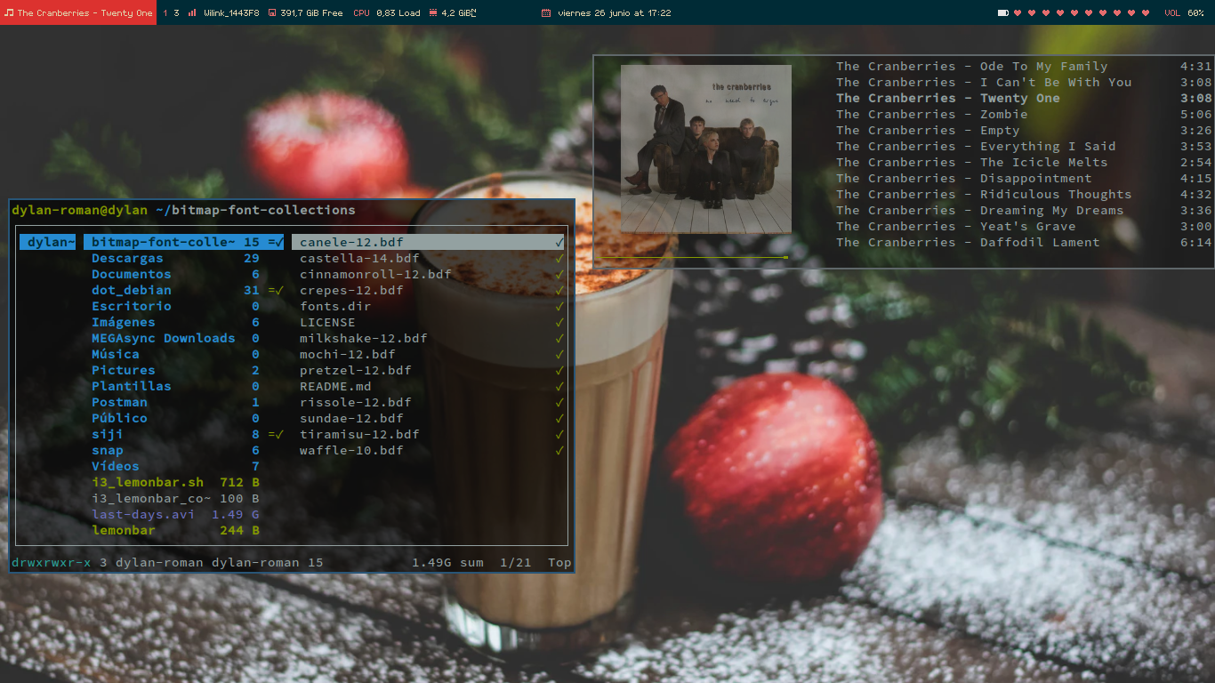Click the date 'viernes 26 junio at 17:22'
1215x683 pixels.
click(615, 13)
